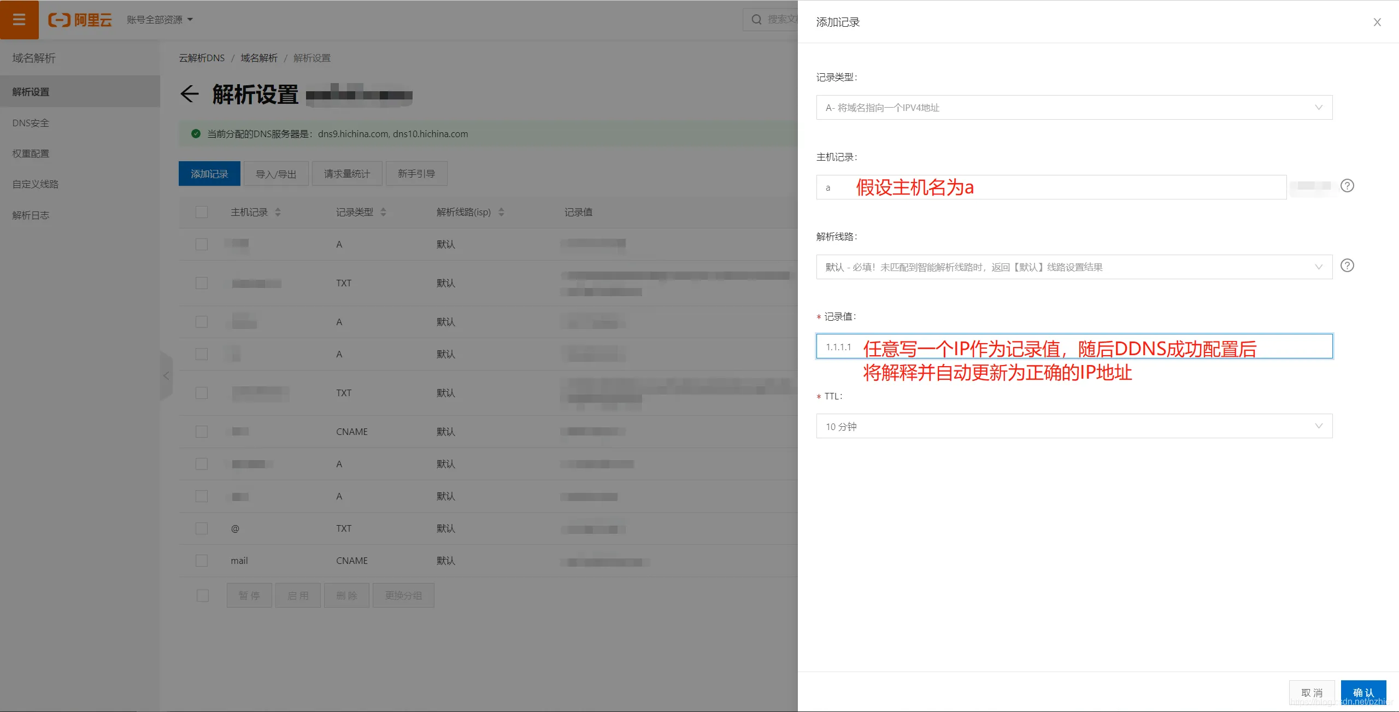Image resolution: width=1399 pixels, height=712 pixels.
Task: Sort by 记录类型 column arrows
Action: coord(383,212)
